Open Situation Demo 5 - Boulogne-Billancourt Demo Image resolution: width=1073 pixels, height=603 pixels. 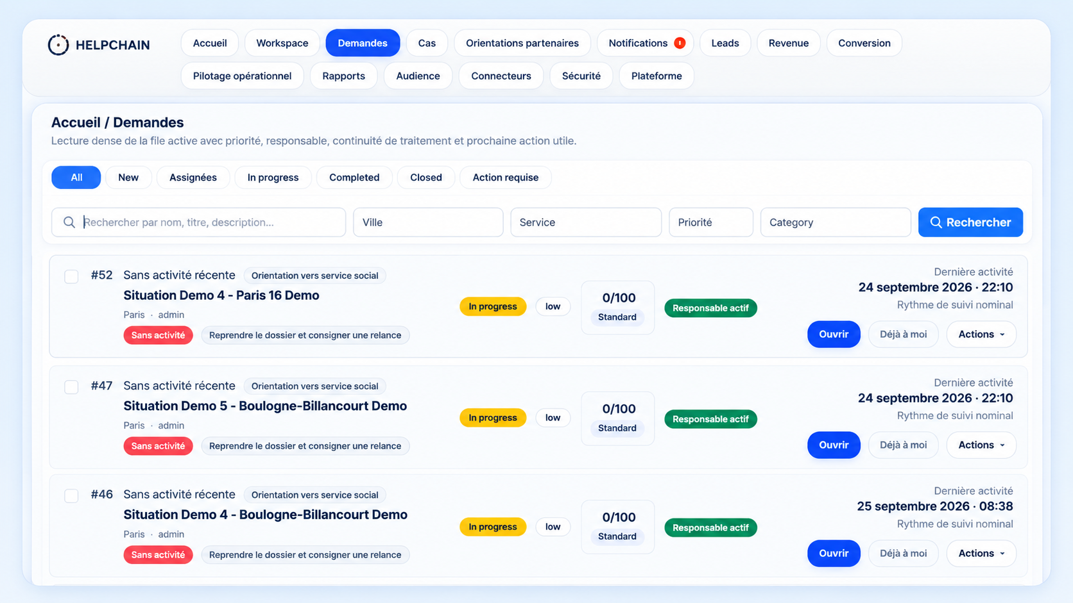265,406
